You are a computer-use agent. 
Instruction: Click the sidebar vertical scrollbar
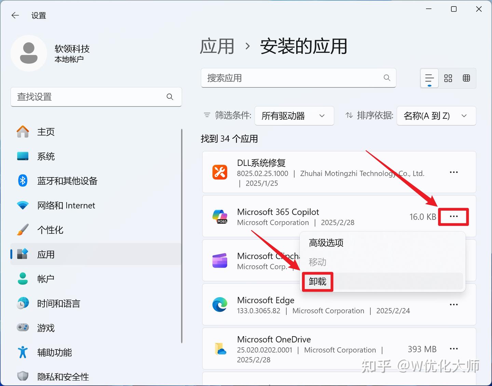[x=182, y=236]
